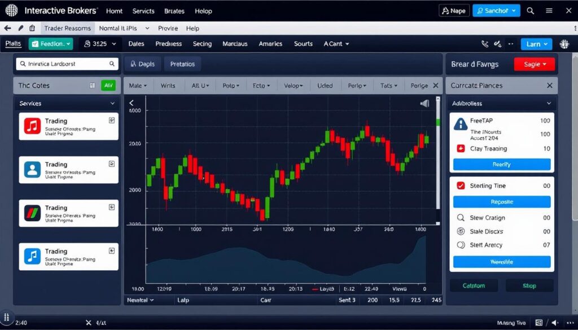
Task: Click the search magnifier inside search field
Action: point(112,64)
